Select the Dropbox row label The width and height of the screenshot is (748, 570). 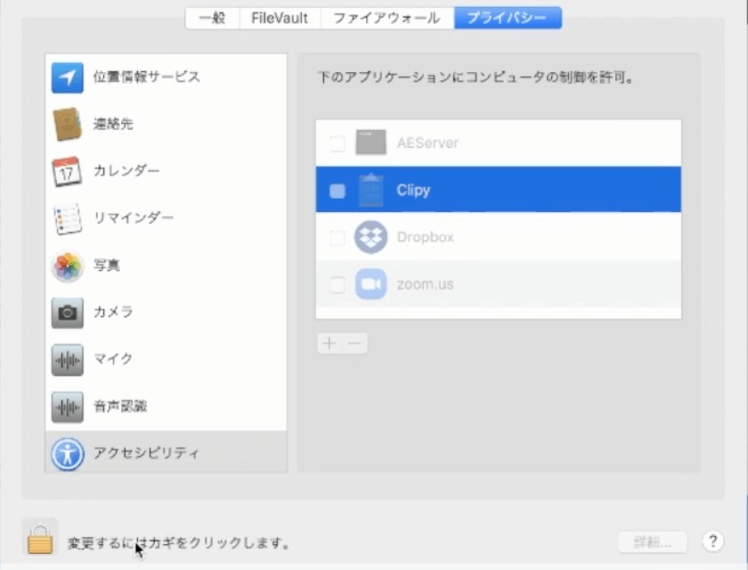[425, 237]
